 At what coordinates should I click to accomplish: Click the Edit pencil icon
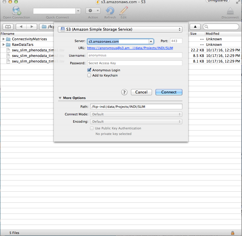click(124, 11)
